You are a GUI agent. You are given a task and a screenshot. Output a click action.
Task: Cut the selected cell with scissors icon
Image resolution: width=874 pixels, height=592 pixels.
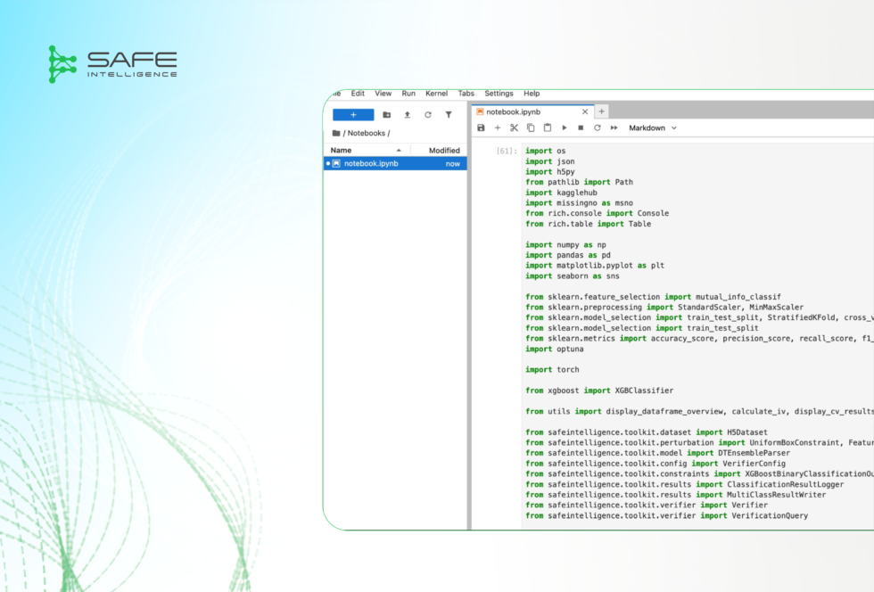click(x=515, y=128)
